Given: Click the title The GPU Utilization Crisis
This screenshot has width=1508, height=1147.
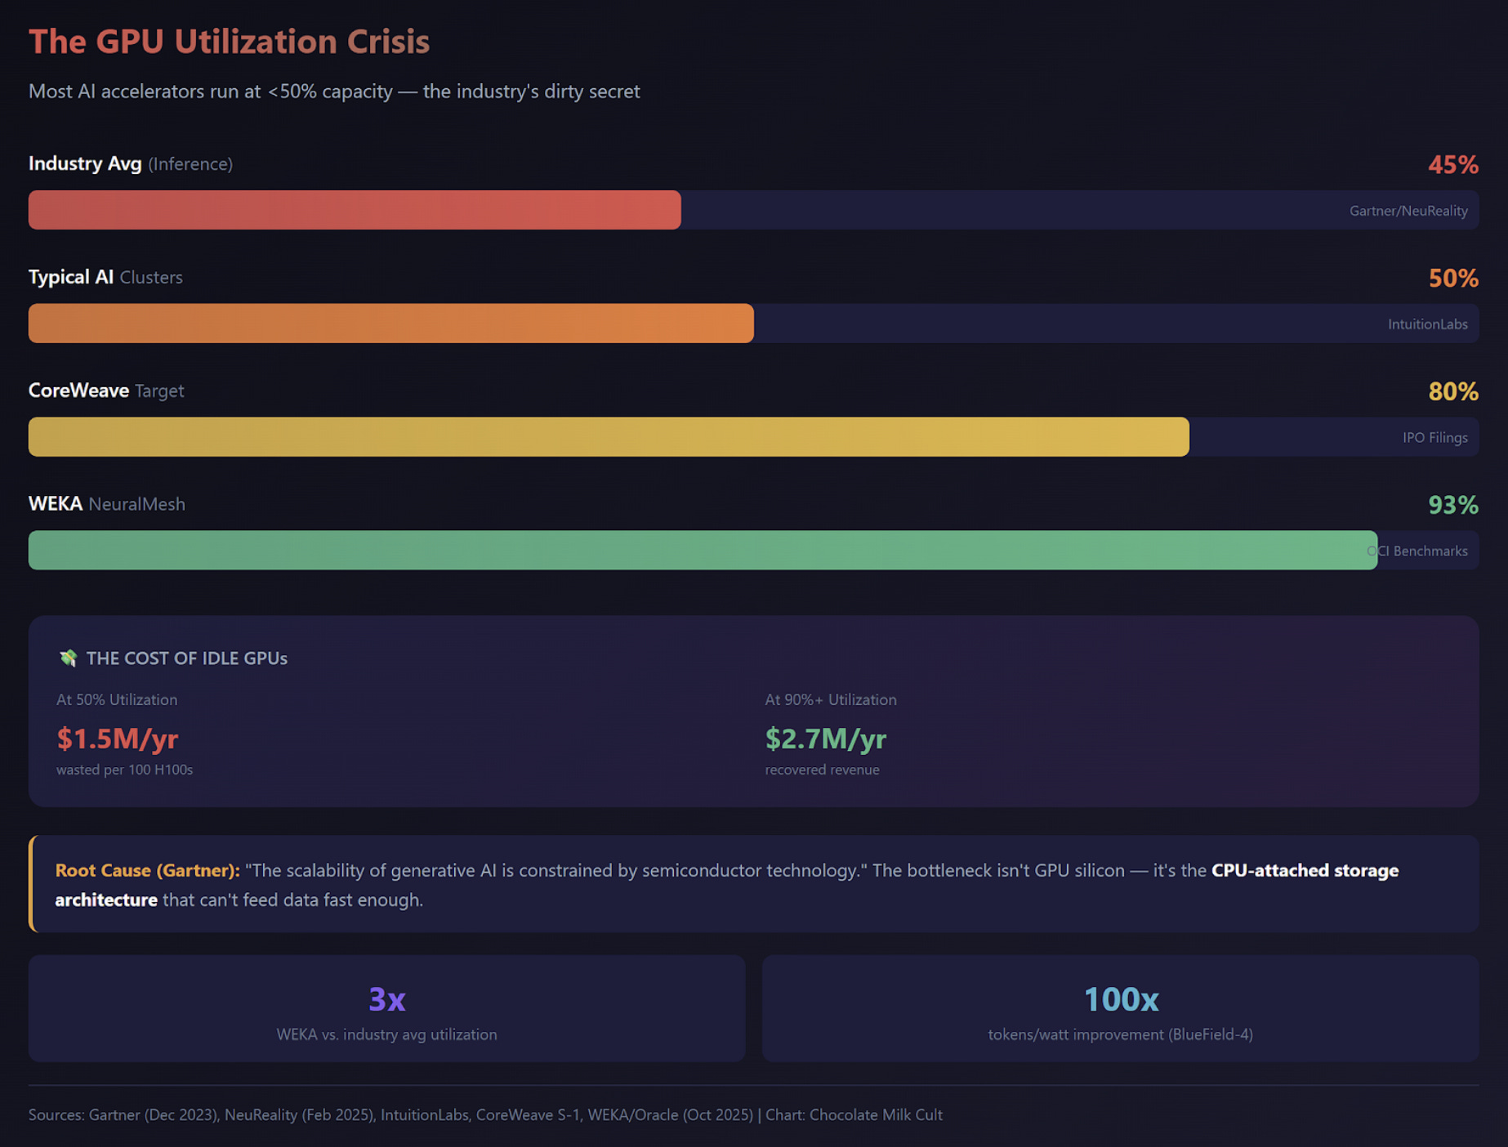Looking at the screenshot, I should (229, 42).
